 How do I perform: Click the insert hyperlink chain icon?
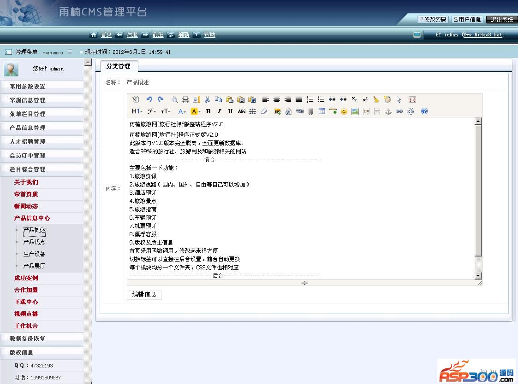(x=399, y=111)
